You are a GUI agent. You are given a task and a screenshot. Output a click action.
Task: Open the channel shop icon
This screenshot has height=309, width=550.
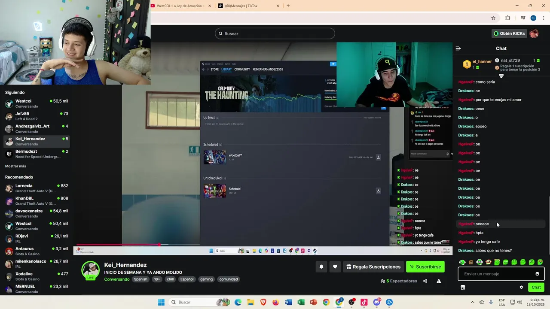click(x=463, y=288)
